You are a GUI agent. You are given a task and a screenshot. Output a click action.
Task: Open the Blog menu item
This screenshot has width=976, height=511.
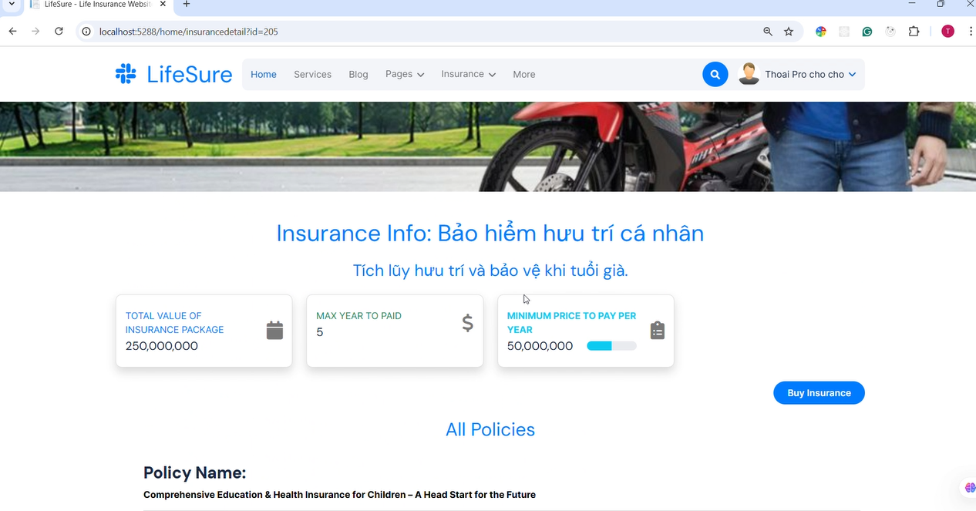358,75
